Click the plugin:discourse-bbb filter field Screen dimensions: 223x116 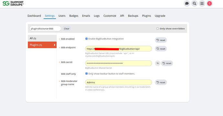tap(45, 29)
